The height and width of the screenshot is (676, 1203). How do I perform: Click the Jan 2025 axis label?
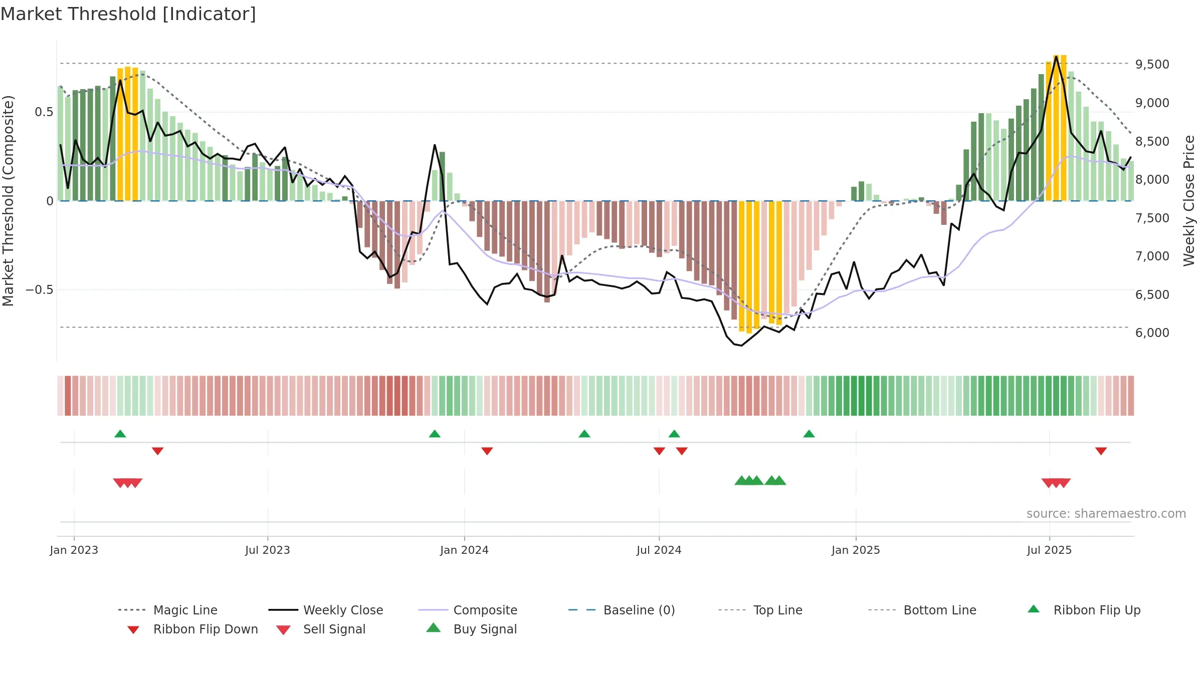click(x=856, y=550)
